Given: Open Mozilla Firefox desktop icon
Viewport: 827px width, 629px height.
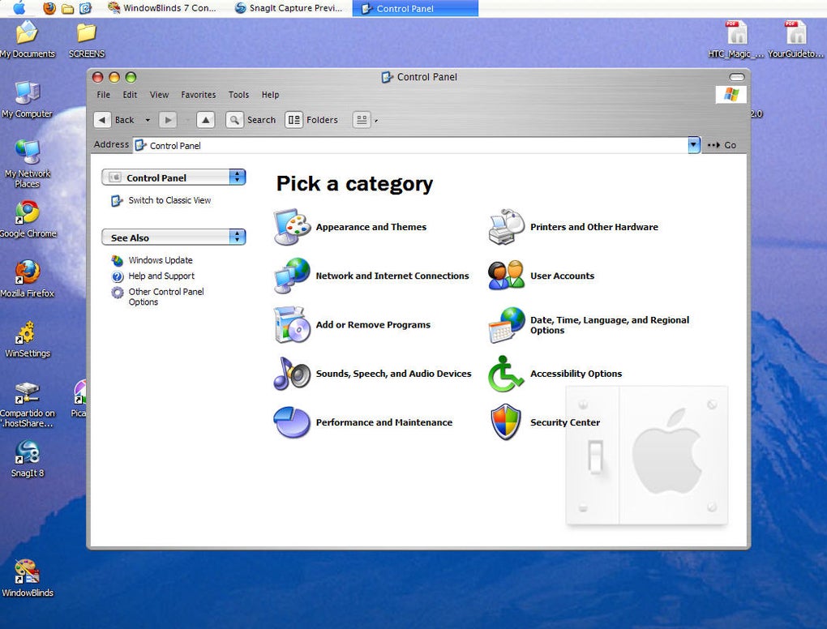Looking at the screenshot, I should 28,279.
